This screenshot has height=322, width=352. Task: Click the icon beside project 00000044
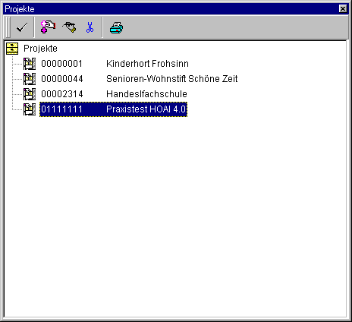coord(30,79)
